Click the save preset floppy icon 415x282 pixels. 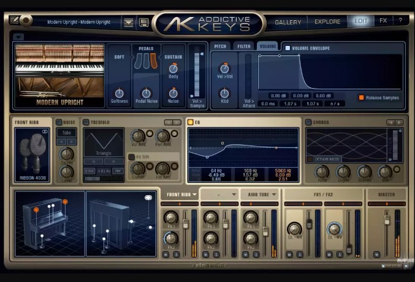click(x=143, y=23)
